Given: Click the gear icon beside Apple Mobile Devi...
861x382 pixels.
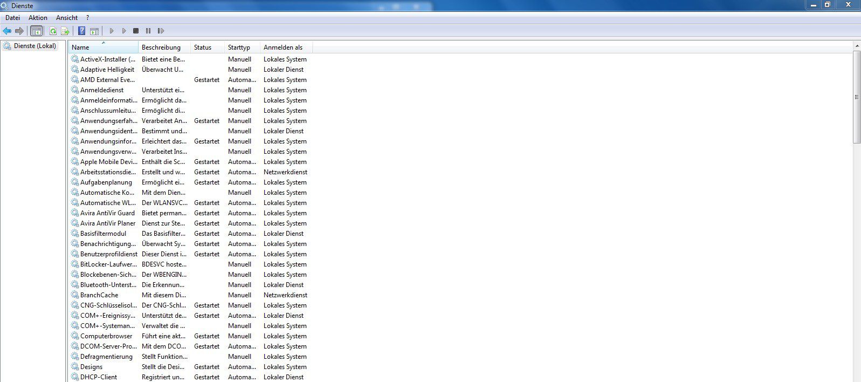Looking at the screenshot, I should 75,162.
